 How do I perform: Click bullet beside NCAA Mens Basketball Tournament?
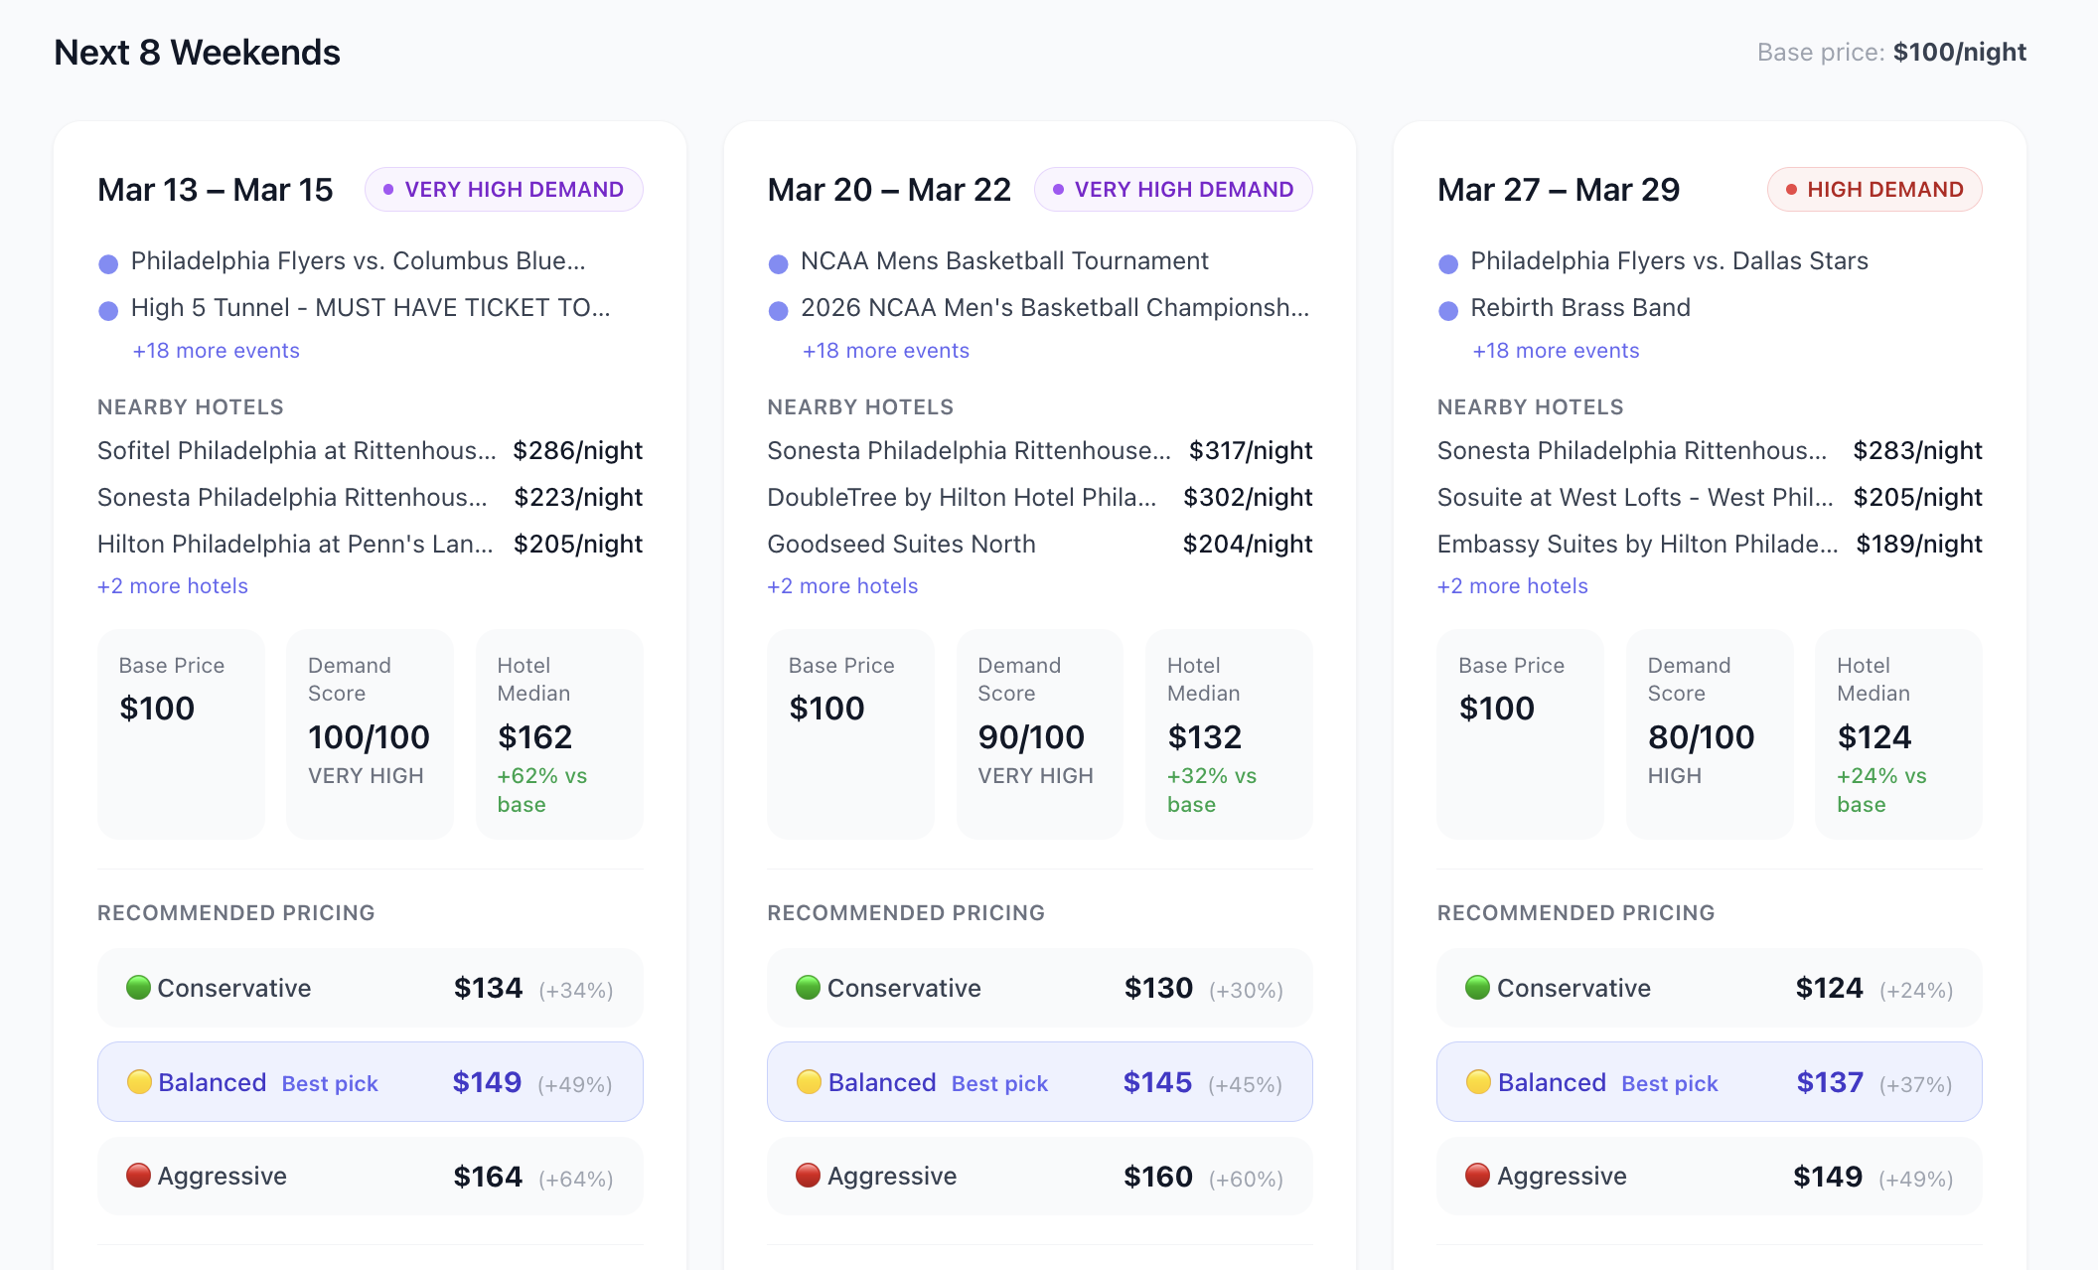(x=779, y=263)
